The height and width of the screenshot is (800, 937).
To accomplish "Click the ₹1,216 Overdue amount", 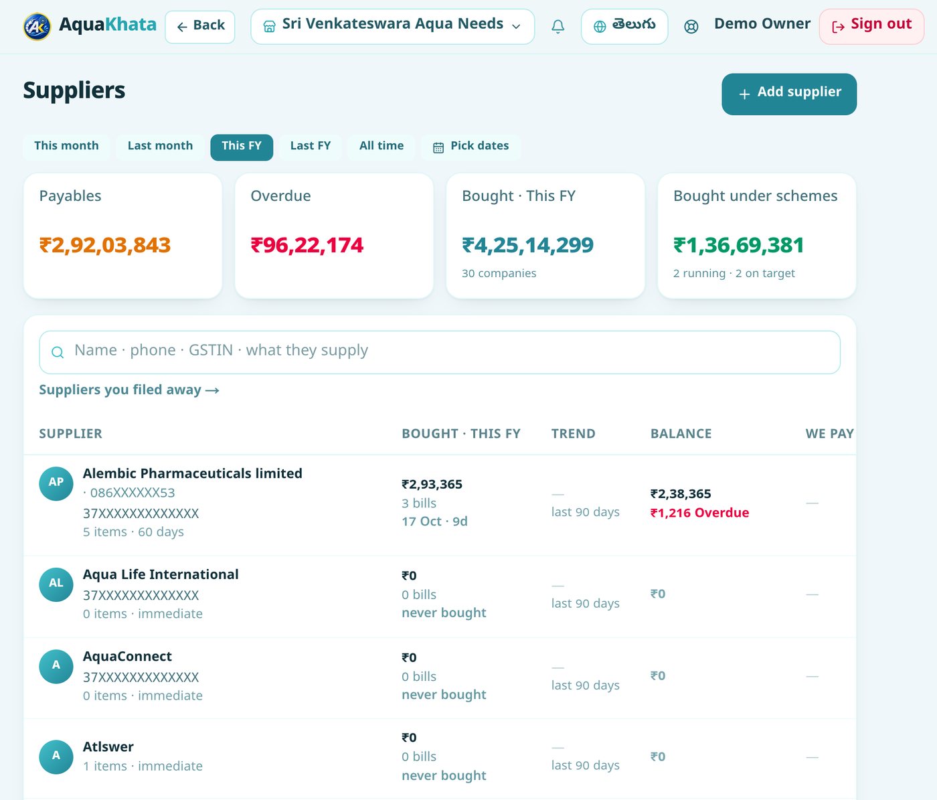I will (700, 513).
